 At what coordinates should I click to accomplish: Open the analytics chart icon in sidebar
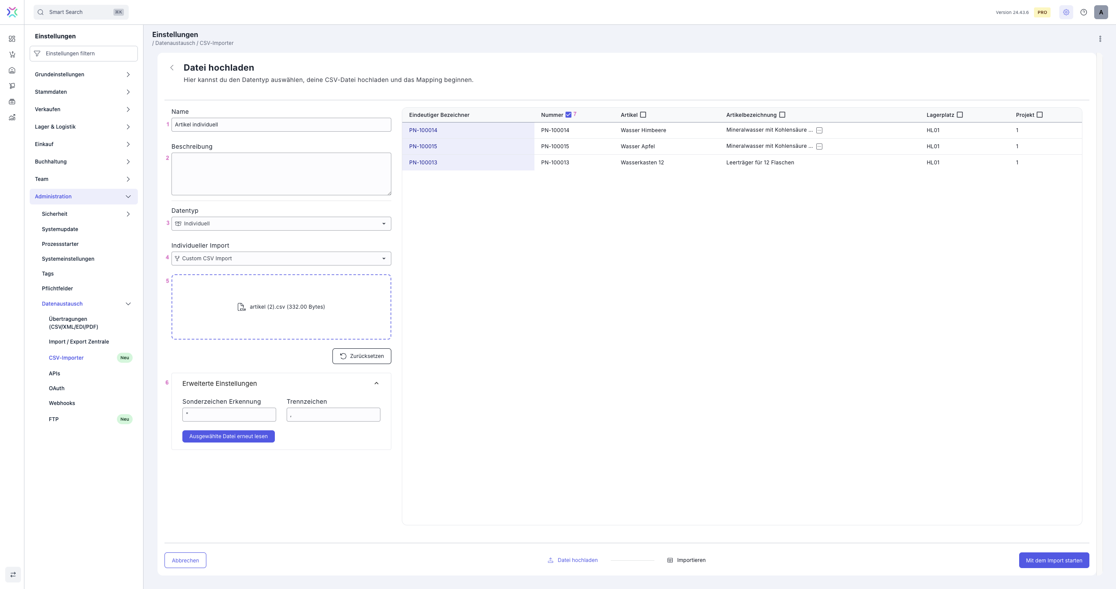click(12, 117)
